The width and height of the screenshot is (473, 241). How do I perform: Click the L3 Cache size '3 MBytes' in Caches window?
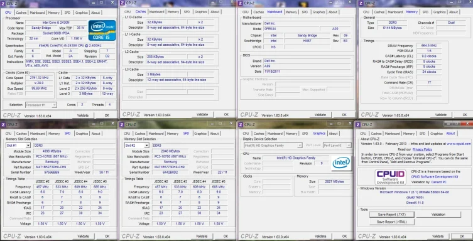[x=166, y=75]
